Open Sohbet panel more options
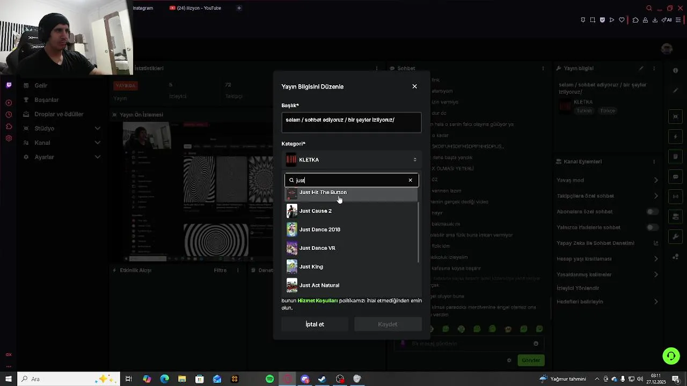Viewport: 687px width, 386px height. coord(543,69)
